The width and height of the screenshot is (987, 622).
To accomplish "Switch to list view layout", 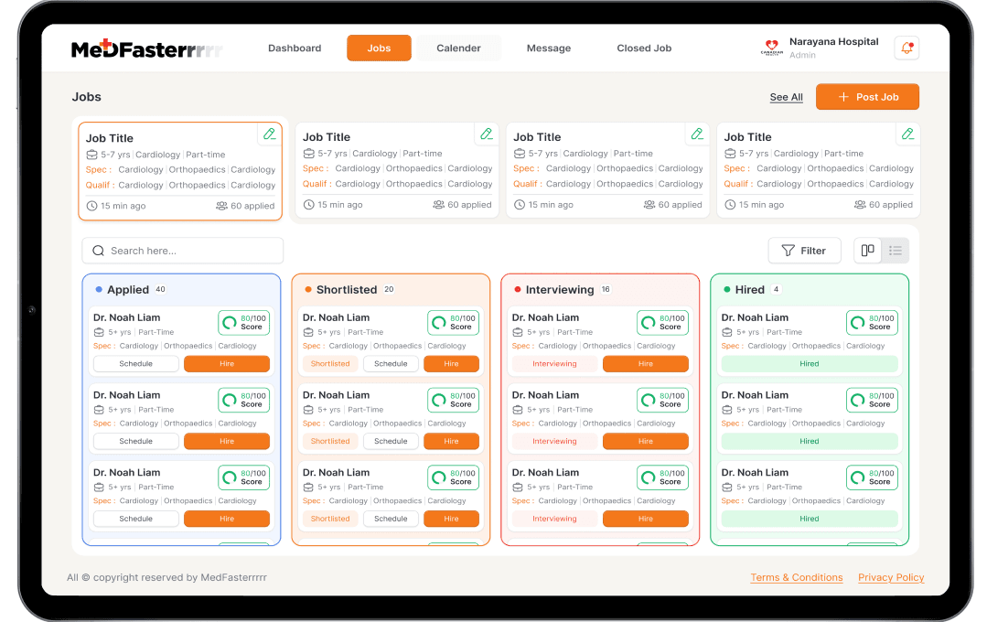I will [896, 251].
